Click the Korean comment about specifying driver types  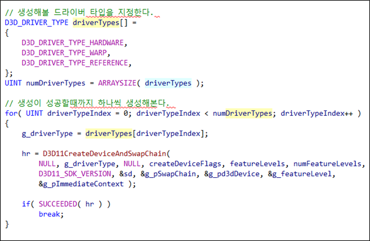click(79, 12)
